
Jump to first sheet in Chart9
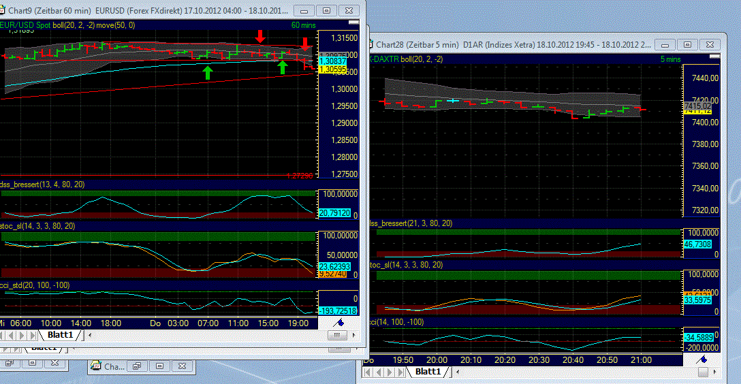(x=2, y=336)
